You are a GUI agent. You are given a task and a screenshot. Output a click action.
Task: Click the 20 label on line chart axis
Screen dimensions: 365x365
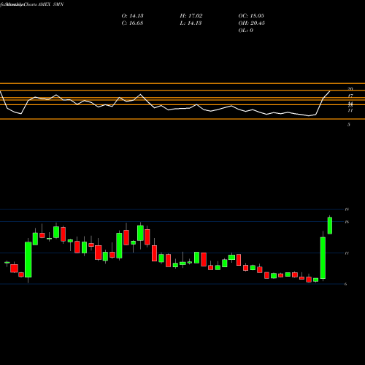(350, 89)
